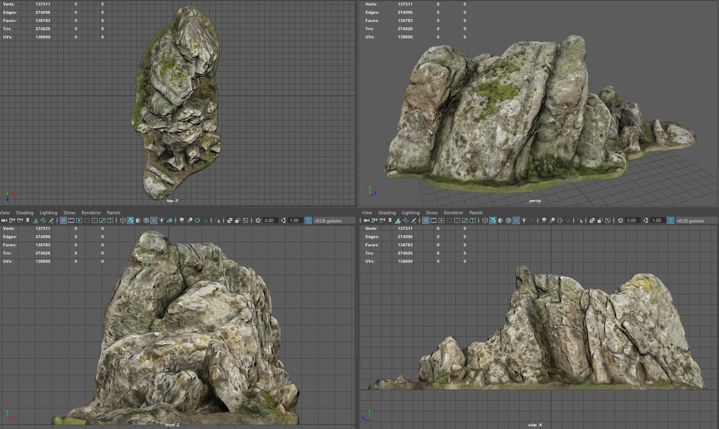Click Isolate Select icon in front panel toolbar
719x429 pixels.
point(217,220)
